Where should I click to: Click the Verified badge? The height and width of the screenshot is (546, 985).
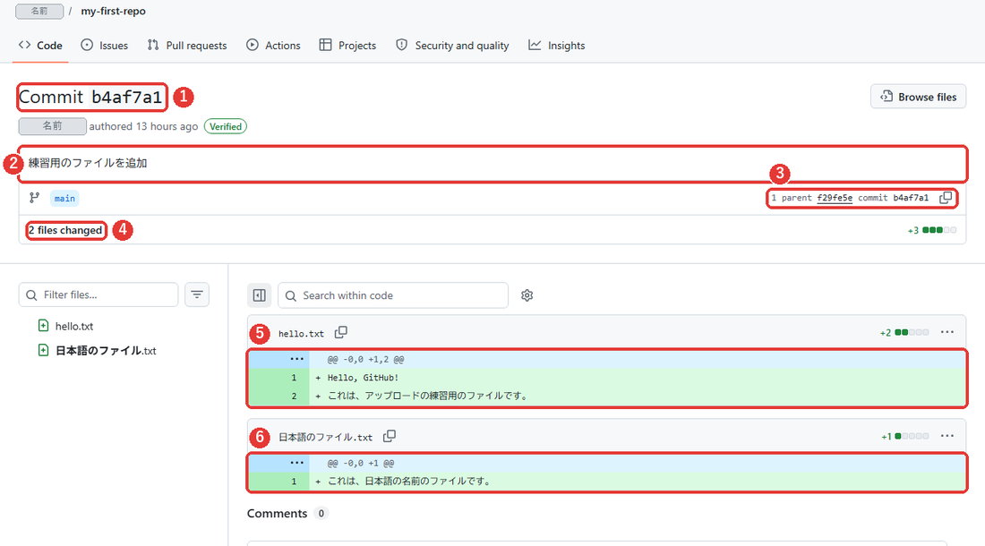point(226,126)
